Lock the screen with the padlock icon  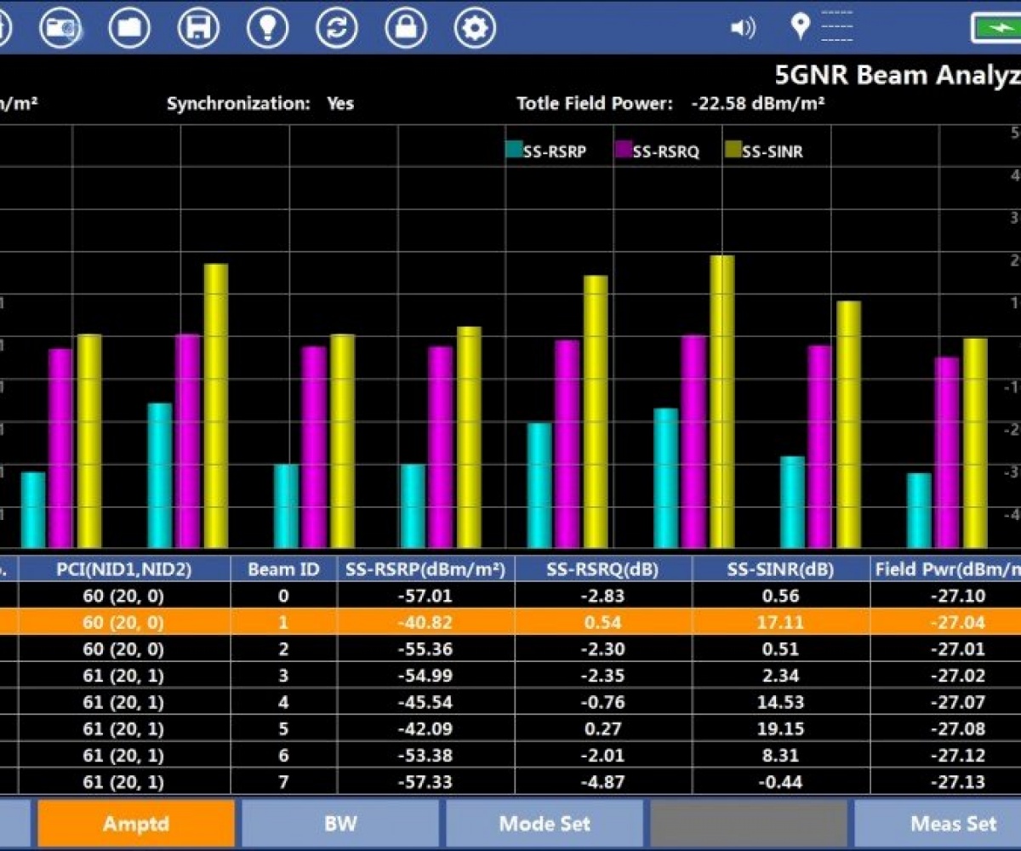click(406, 28)
